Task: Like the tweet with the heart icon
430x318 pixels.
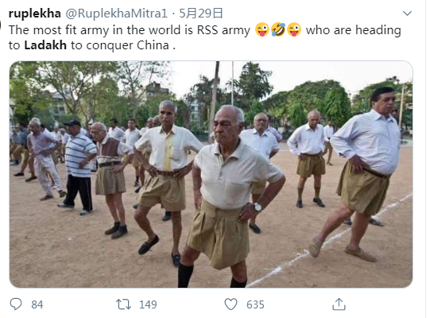Action: [230, 304]
